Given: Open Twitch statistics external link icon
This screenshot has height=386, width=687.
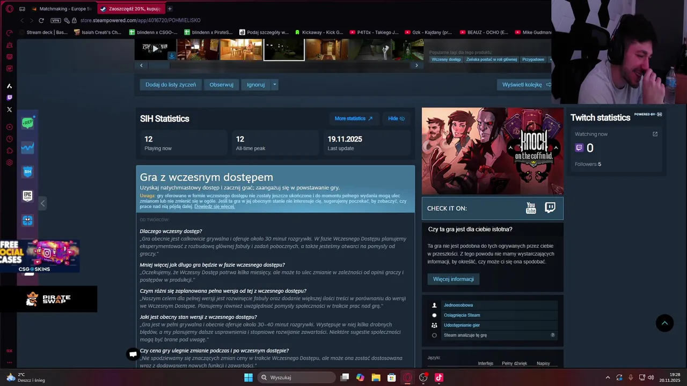Looking at the screenshot, I should 655,134.
